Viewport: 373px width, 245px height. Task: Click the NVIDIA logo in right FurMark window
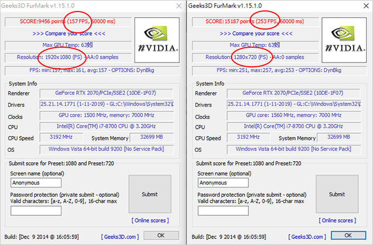pos(344,40)
